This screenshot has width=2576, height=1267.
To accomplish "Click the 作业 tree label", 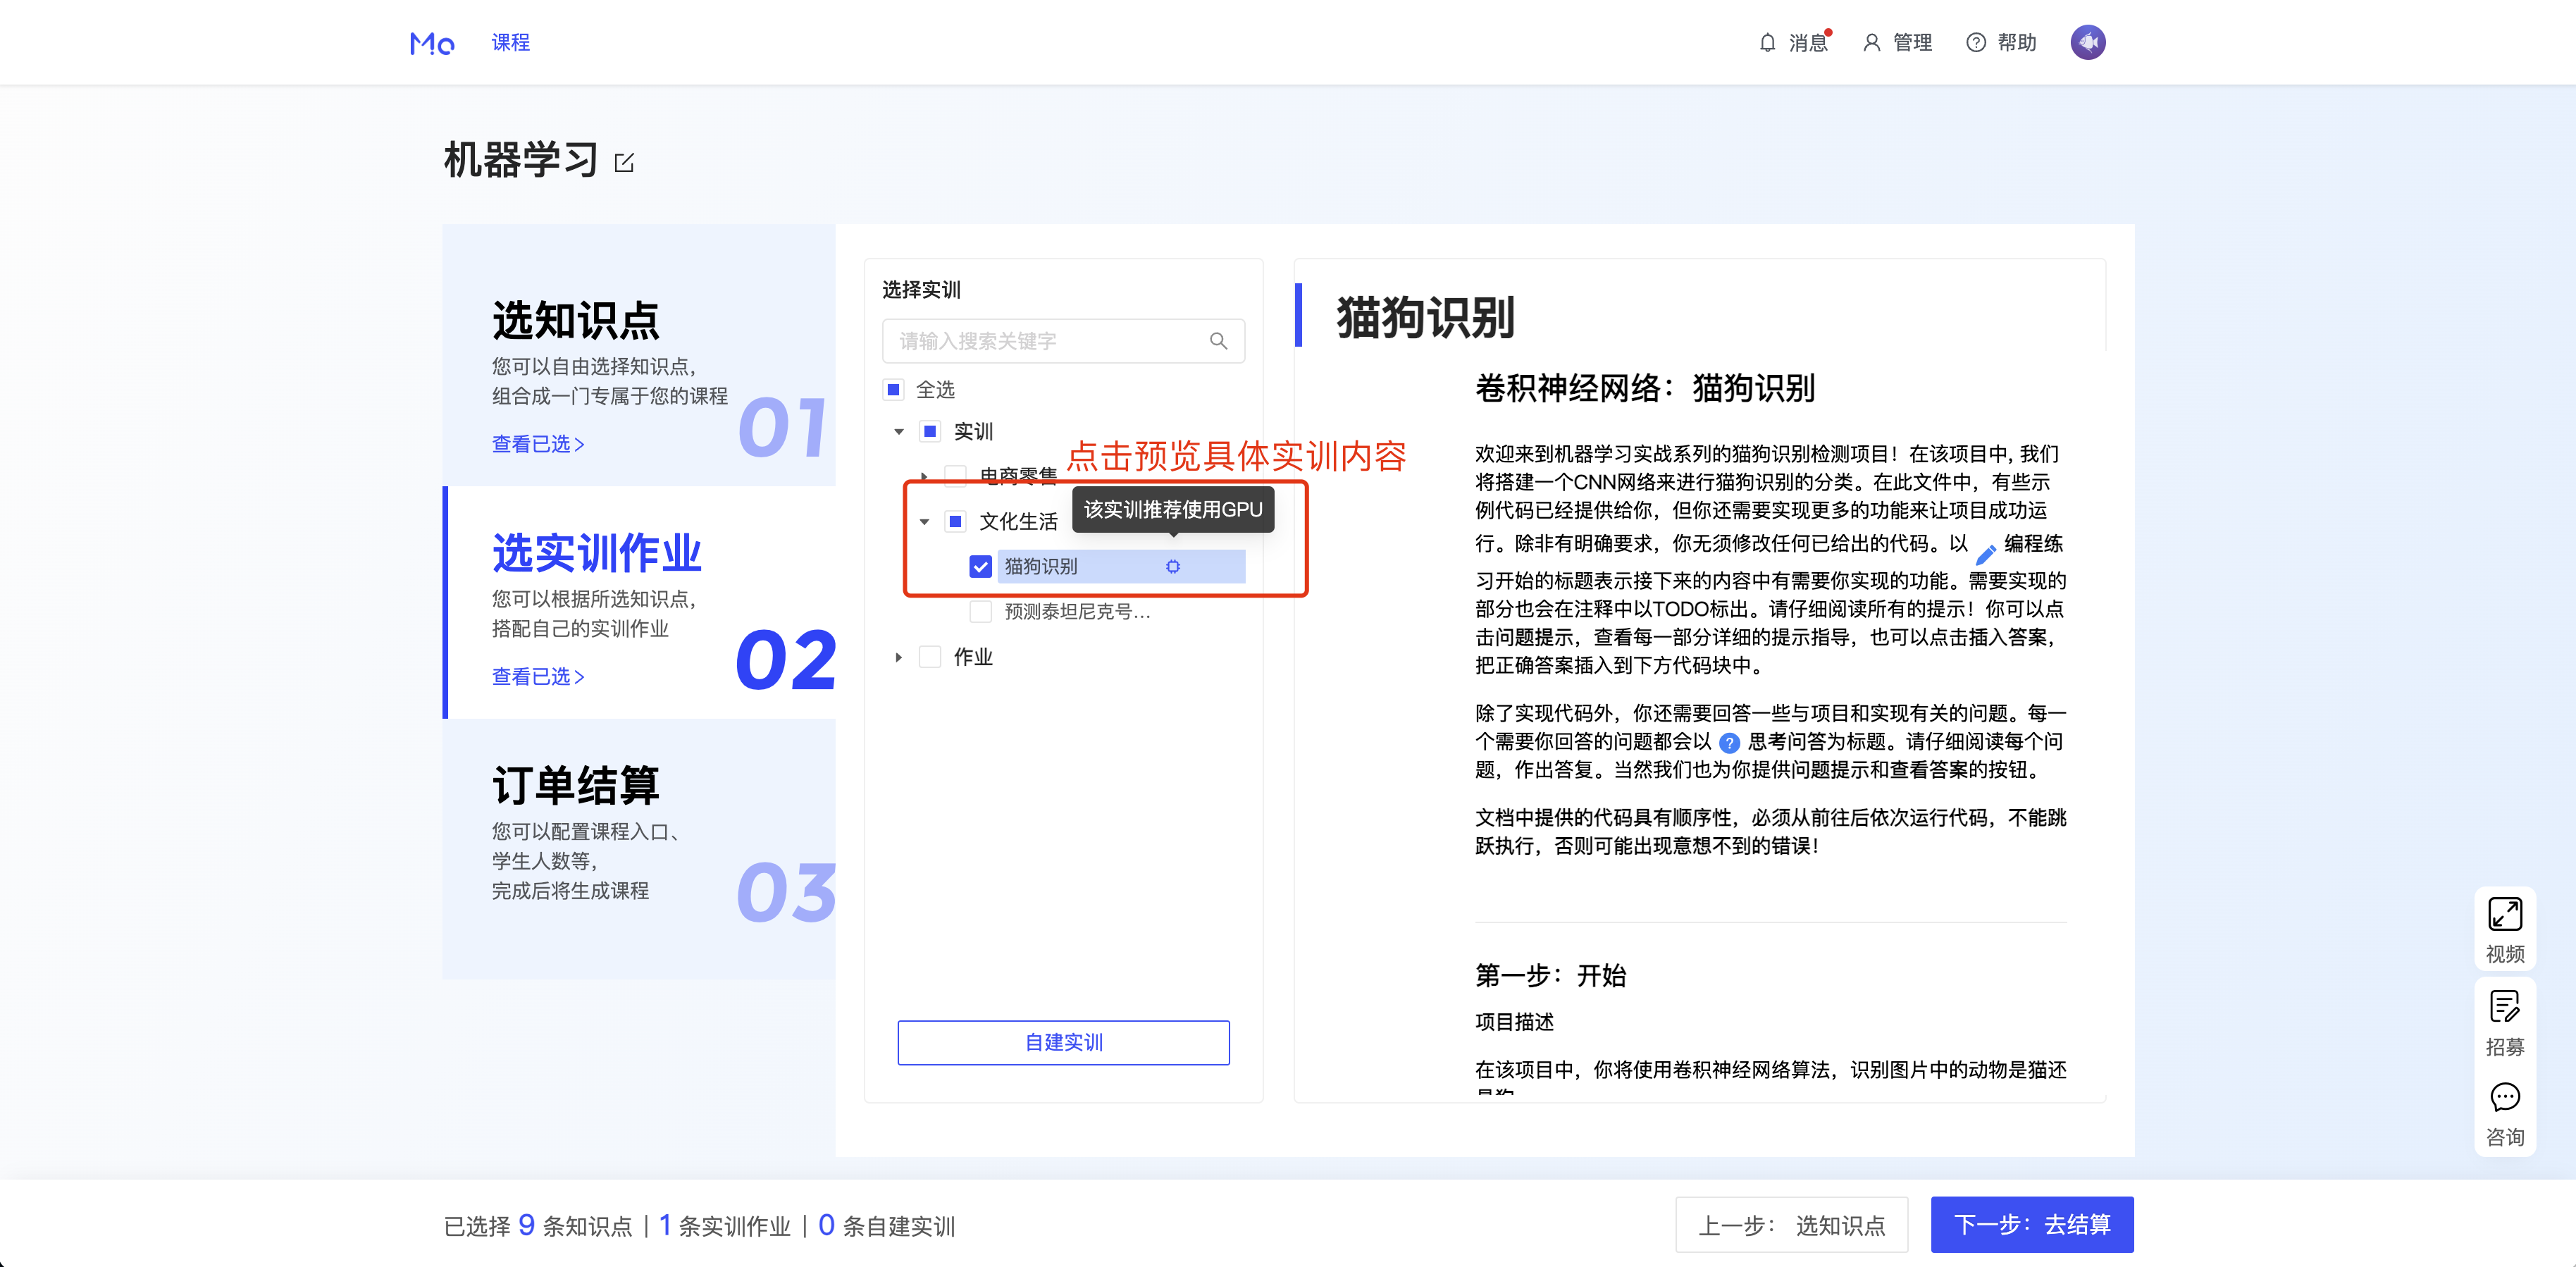I will (973, 657).
